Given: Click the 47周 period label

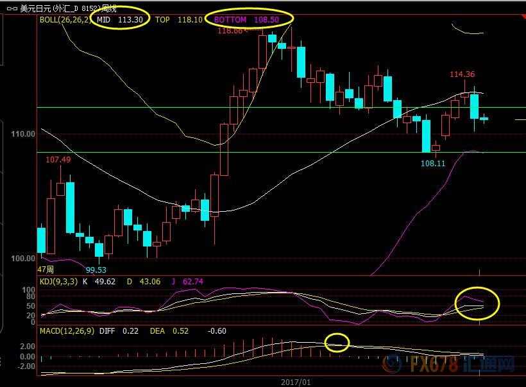Looking at the screenshot, I should (x=46, y=269).
